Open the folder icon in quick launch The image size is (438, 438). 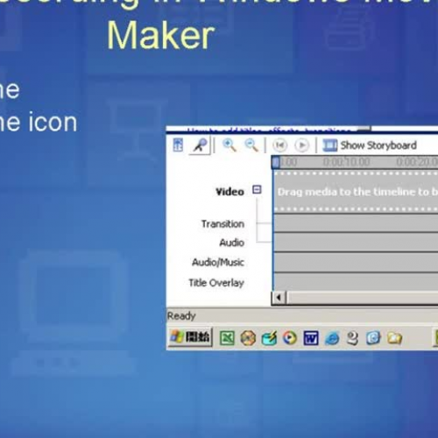click(x=394, y=338)
